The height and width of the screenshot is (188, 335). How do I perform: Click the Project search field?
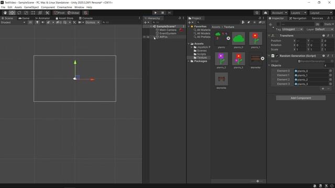point(218,22)
